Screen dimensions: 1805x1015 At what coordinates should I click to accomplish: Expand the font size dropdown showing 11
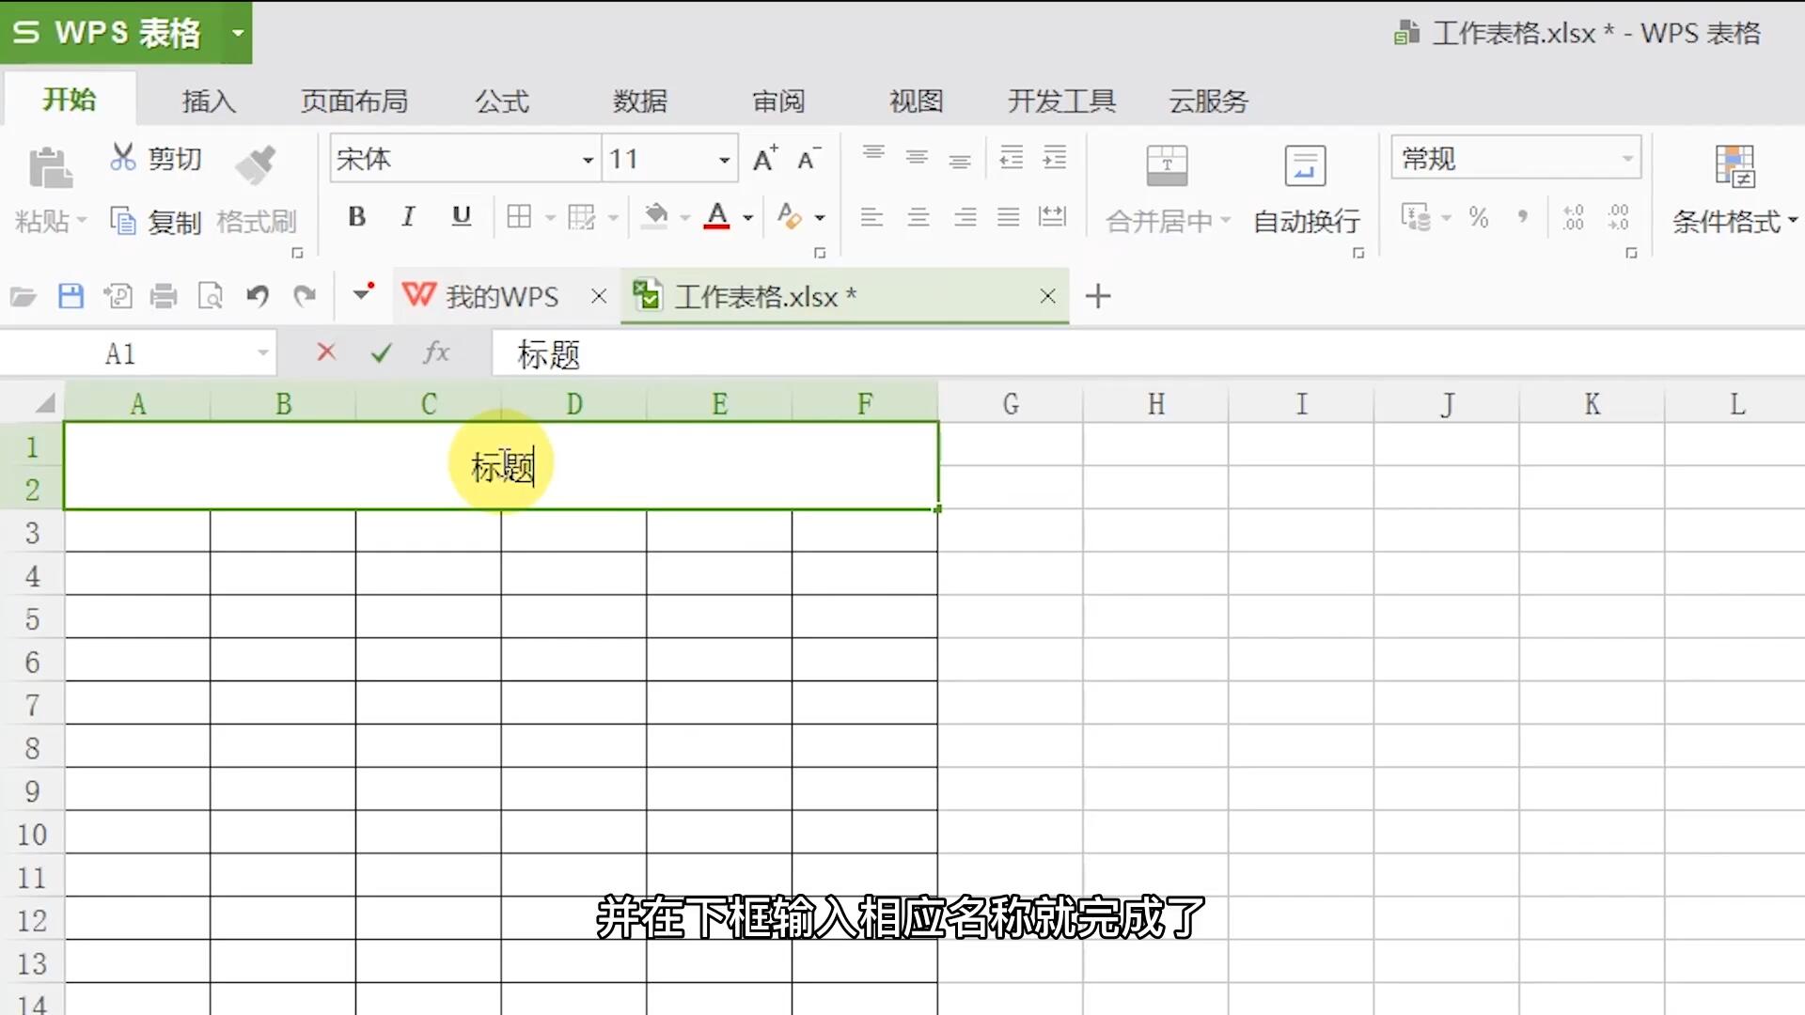pyautogui.click(x=724, y=160)
